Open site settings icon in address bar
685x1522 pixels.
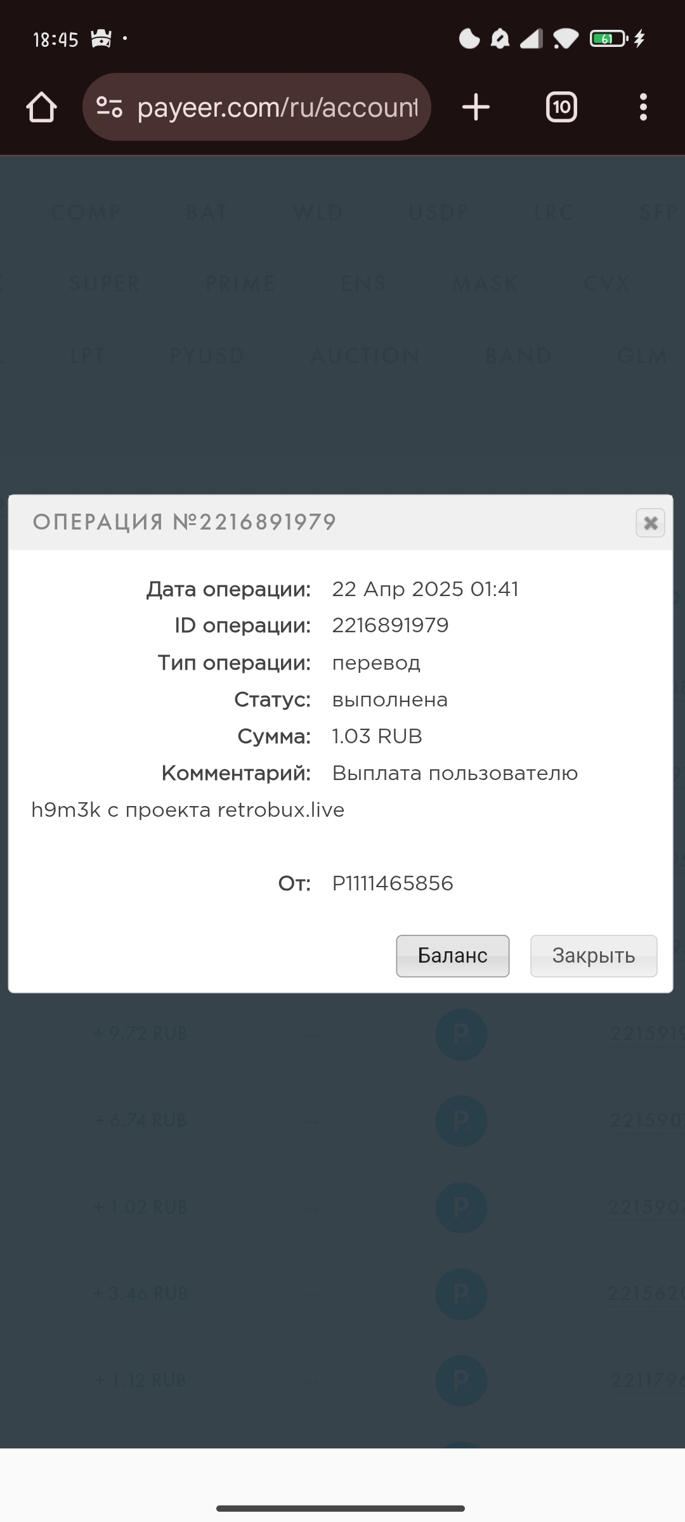[x=109, y=107]
